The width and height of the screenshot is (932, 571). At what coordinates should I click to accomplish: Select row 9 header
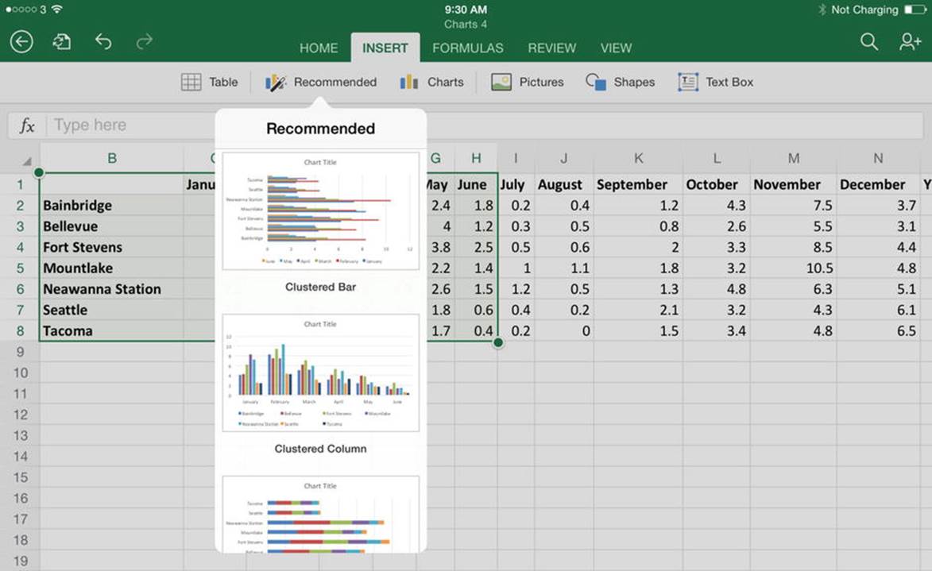(x=20, y=352)
